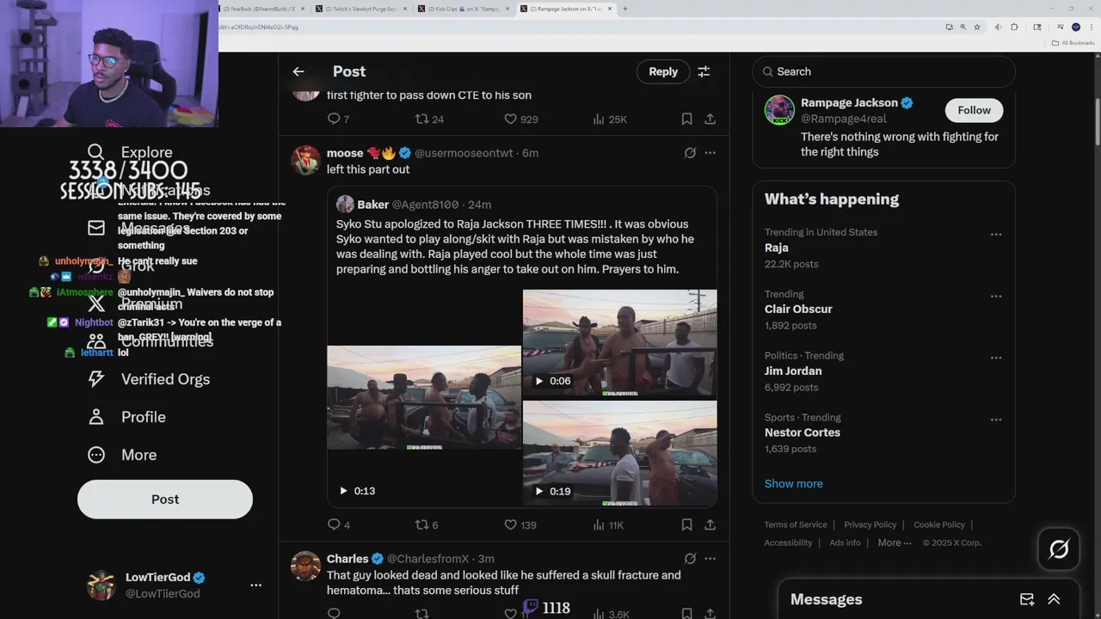Open the trending topic Clair Obscur
The image size is (1101, 619).
(798, 309)
